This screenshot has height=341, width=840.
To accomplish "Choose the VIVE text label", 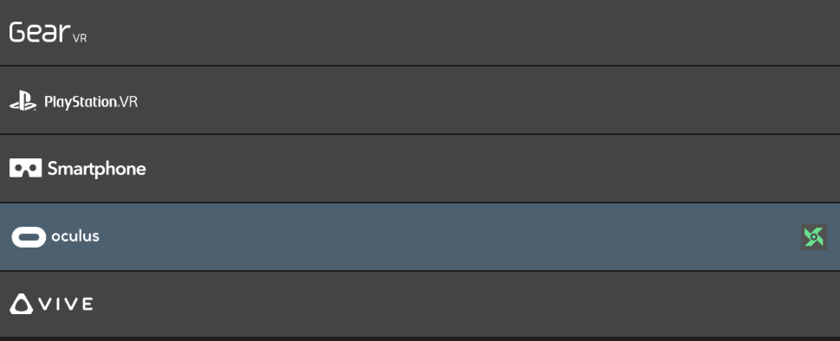I will tap(66, 304).
